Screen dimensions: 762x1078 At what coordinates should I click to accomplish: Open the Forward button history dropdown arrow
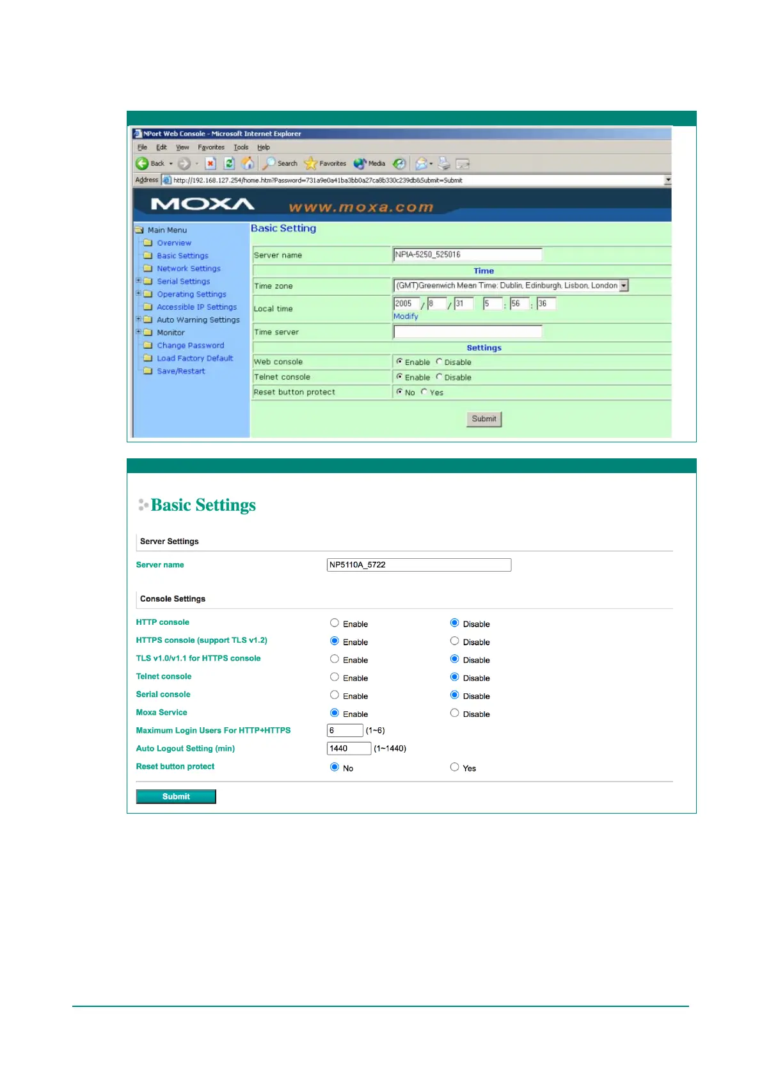196,164
